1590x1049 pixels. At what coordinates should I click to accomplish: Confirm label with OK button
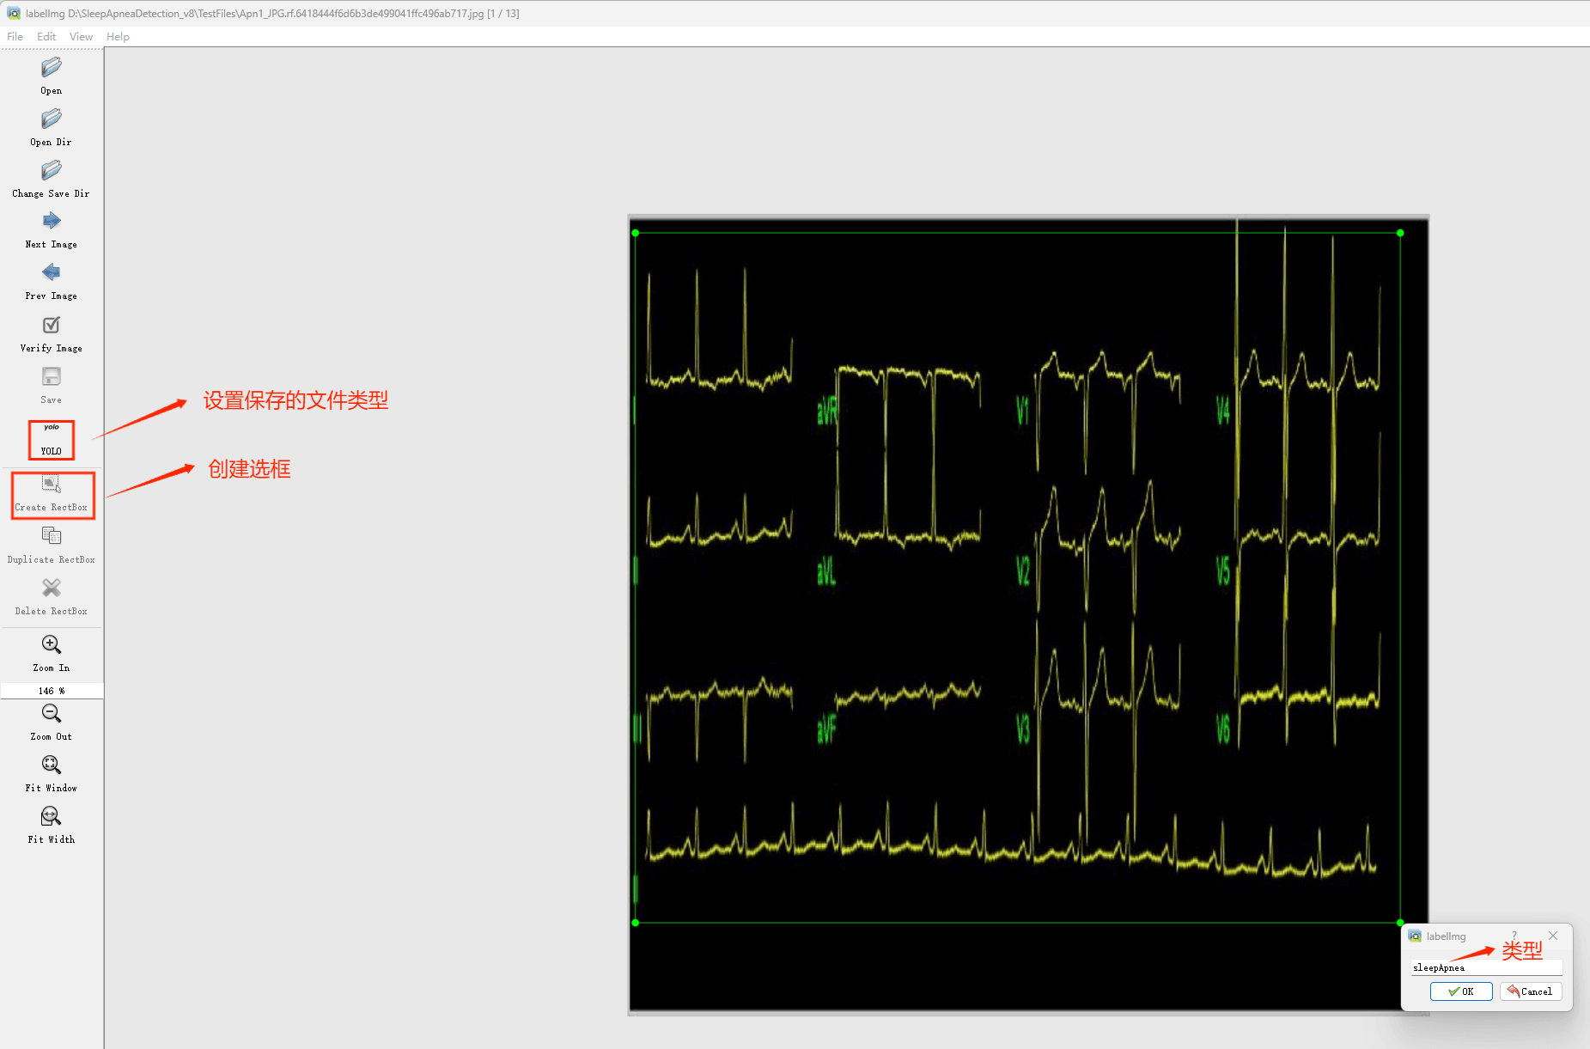pos(1460,991)
